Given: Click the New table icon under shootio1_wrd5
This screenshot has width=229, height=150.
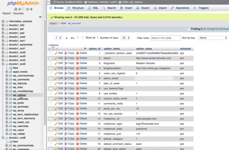Looking at the screenshot, I should pos(11,68).
